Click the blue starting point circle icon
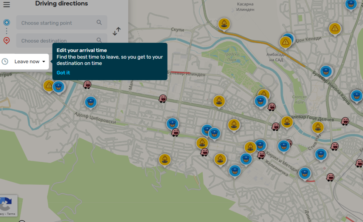This screenshot has height=222, width=363. pos(6,23)
